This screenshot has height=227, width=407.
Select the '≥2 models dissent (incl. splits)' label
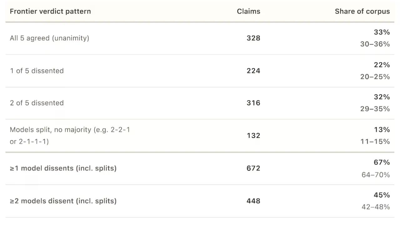[63, 201]
